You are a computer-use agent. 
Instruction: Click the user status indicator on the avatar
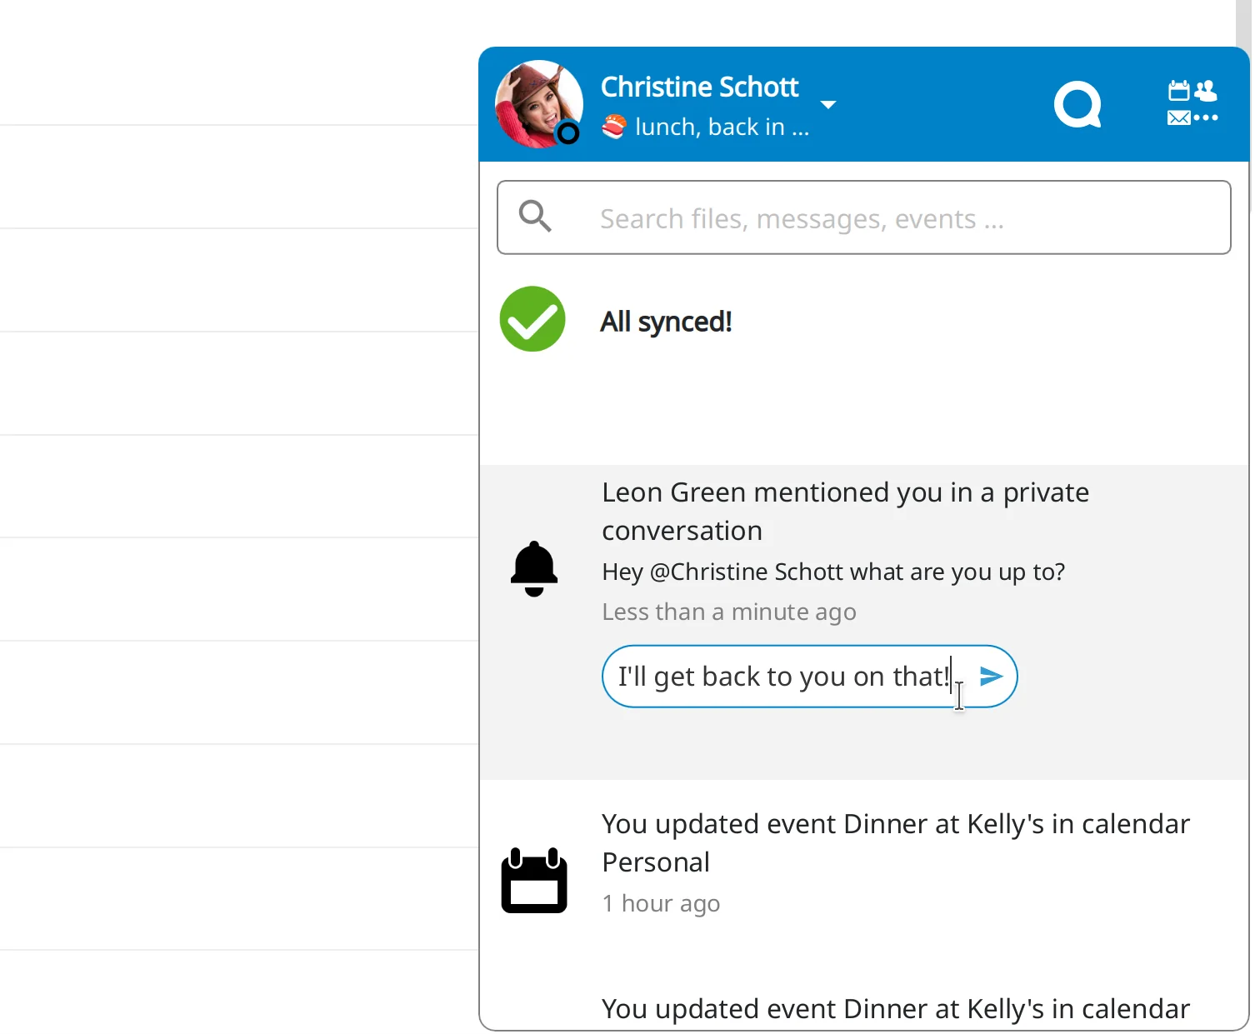coord(567,132)
